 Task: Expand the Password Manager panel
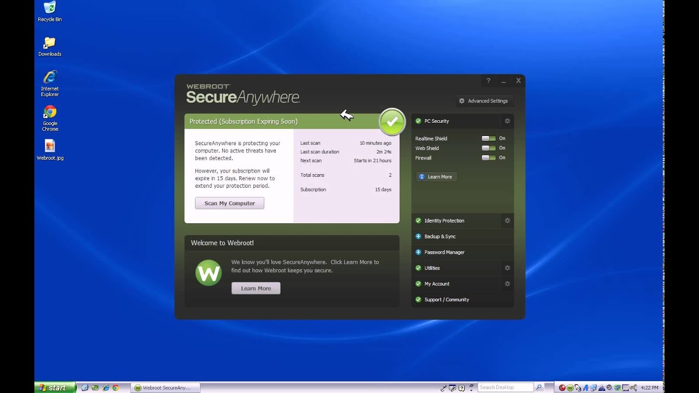tap(463, 252)
